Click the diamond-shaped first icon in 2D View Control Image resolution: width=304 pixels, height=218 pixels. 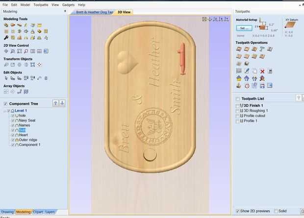(x=6, y=51)
